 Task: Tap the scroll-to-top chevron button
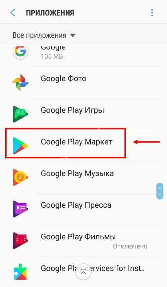click(83, 273)
